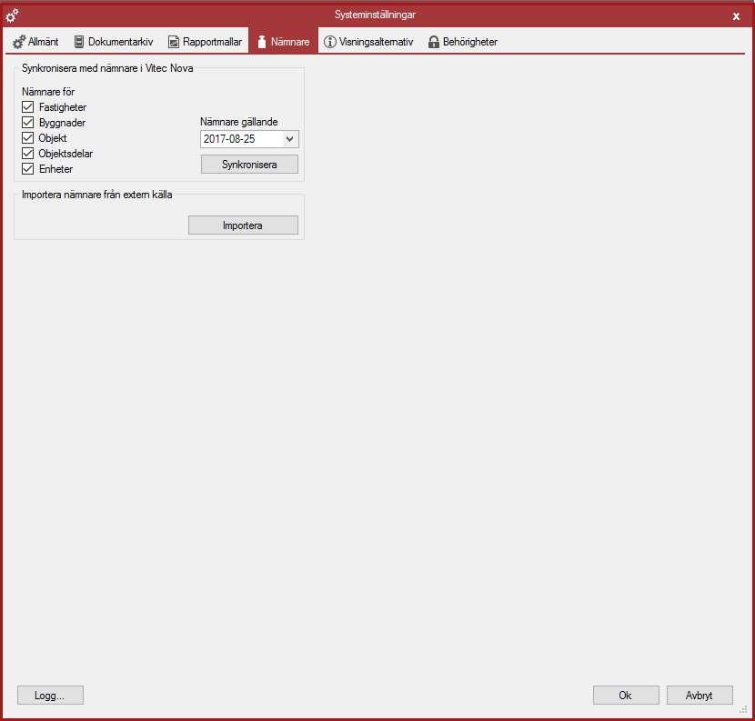Disable the Objektsdelar checkbox
The width and height of the screenshot is (755, 721).
coord(28,153)
